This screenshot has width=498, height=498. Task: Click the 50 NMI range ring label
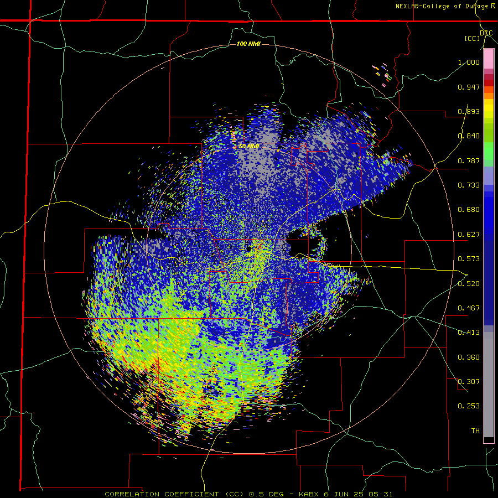point(249,147)
